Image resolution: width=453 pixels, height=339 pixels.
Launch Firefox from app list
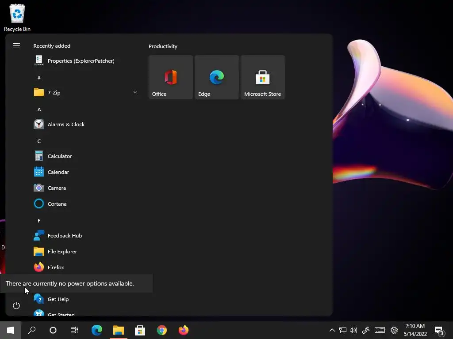pos(86,267)
